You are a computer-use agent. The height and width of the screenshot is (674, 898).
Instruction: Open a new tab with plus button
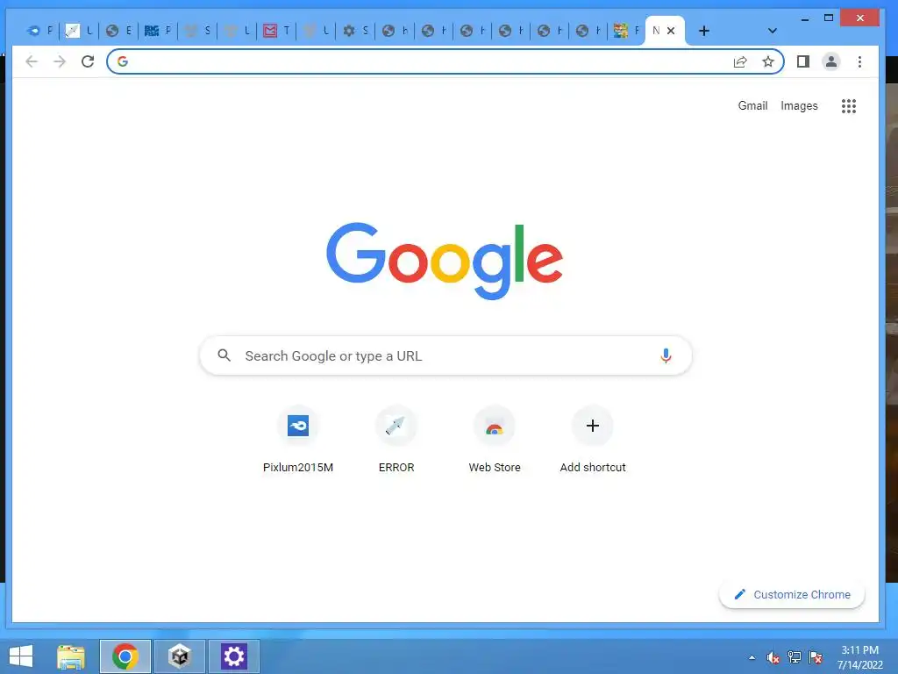click(x=704, y=31)
